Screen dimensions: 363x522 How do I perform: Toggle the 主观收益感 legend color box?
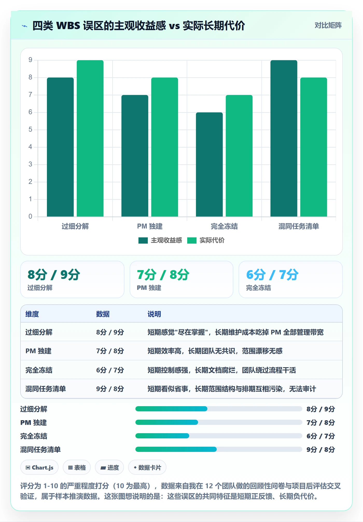143,240
